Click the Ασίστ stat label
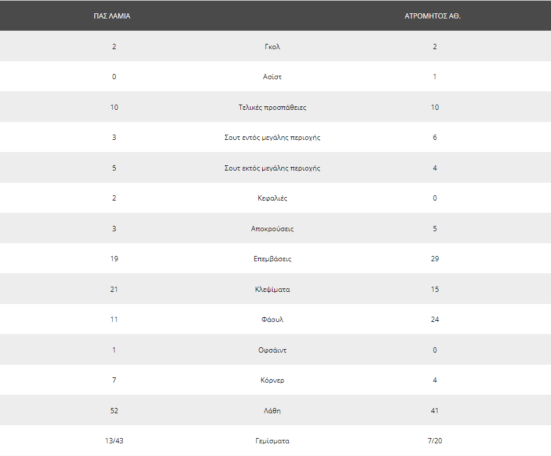Screen dimensions: 551x456 [273, 77]
